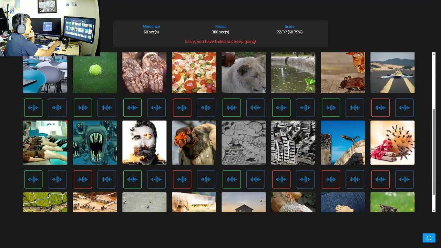Image resolution: width=441 pixels, height=248 pixels.
Task: Click the scrollbar up arrow
Action: (x=434, y=54)
